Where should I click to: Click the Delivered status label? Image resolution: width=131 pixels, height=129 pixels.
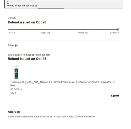click(x=114, y=33)
